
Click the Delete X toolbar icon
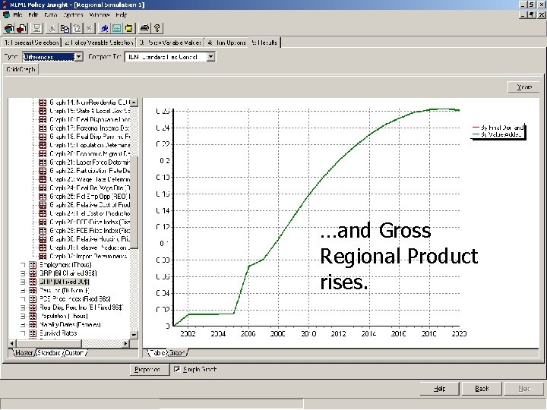pos(90,28)
